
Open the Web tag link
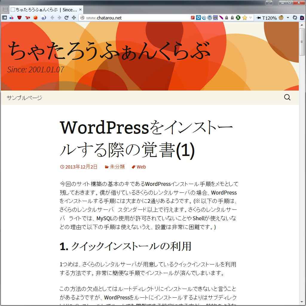click(139, 167)
